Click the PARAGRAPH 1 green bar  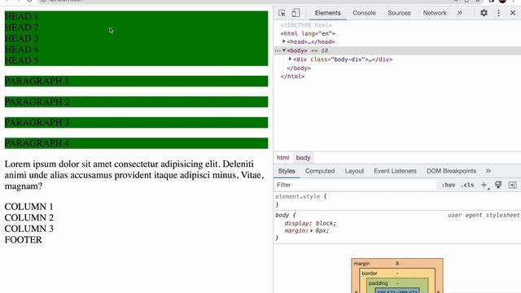point(136,81)
